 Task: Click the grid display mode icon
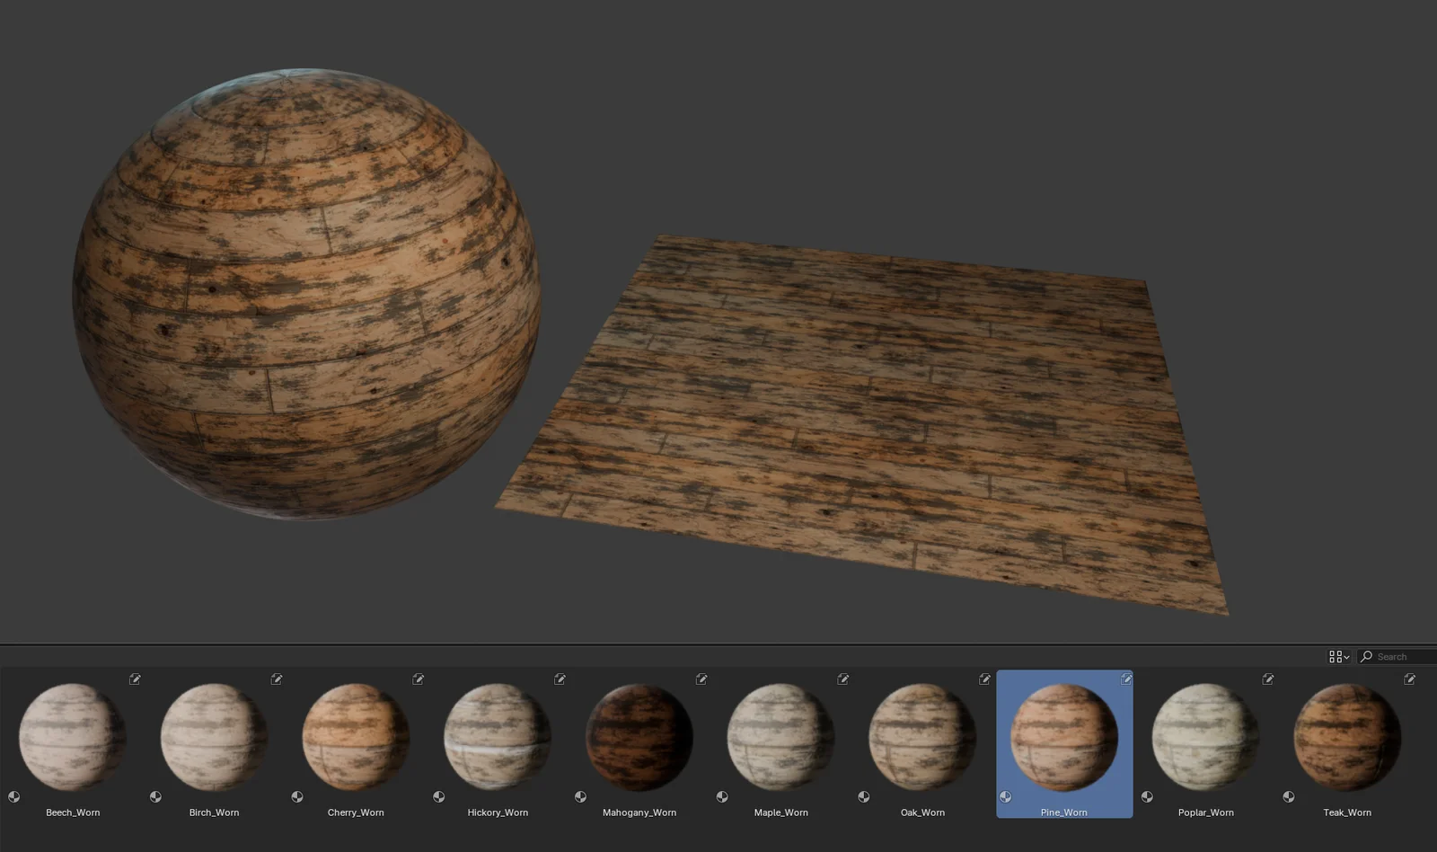1335,656
